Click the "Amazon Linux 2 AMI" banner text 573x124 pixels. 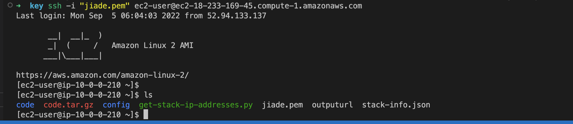[152, 45]
